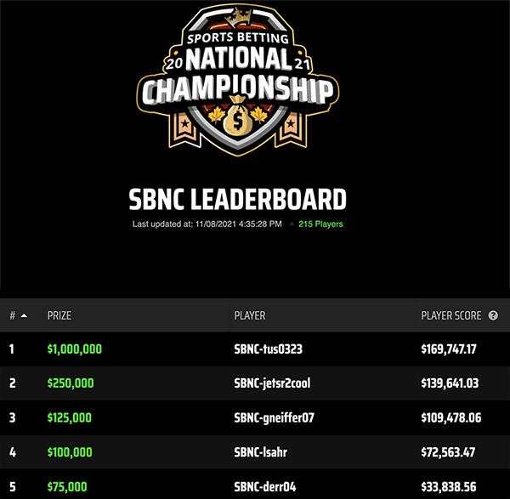510x499 pixels.
Task: Open player SBNC-jetsr2cool entry
Action: pyautogui.click(x=272, y=383)
